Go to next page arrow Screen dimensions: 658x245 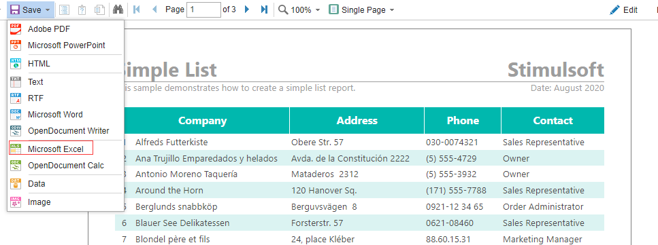pyautogui.click(x=247, y=10)
